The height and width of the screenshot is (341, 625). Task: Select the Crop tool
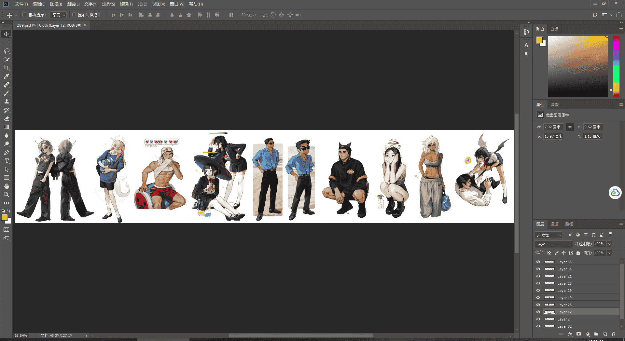(x=7, y=68)
